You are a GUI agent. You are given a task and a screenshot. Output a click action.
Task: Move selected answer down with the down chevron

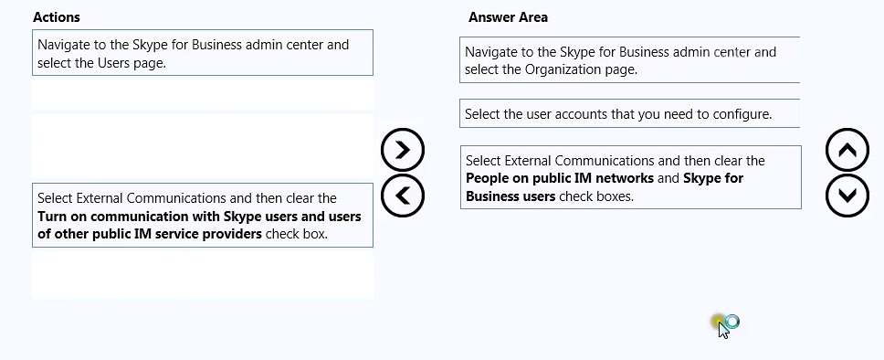pyautogui.click(x=847, y=196)
